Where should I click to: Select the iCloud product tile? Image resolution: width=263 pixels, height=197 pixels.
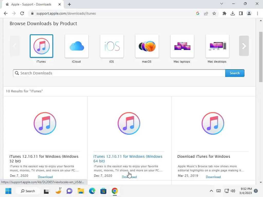pyautogui.click(x=77, y=46)
